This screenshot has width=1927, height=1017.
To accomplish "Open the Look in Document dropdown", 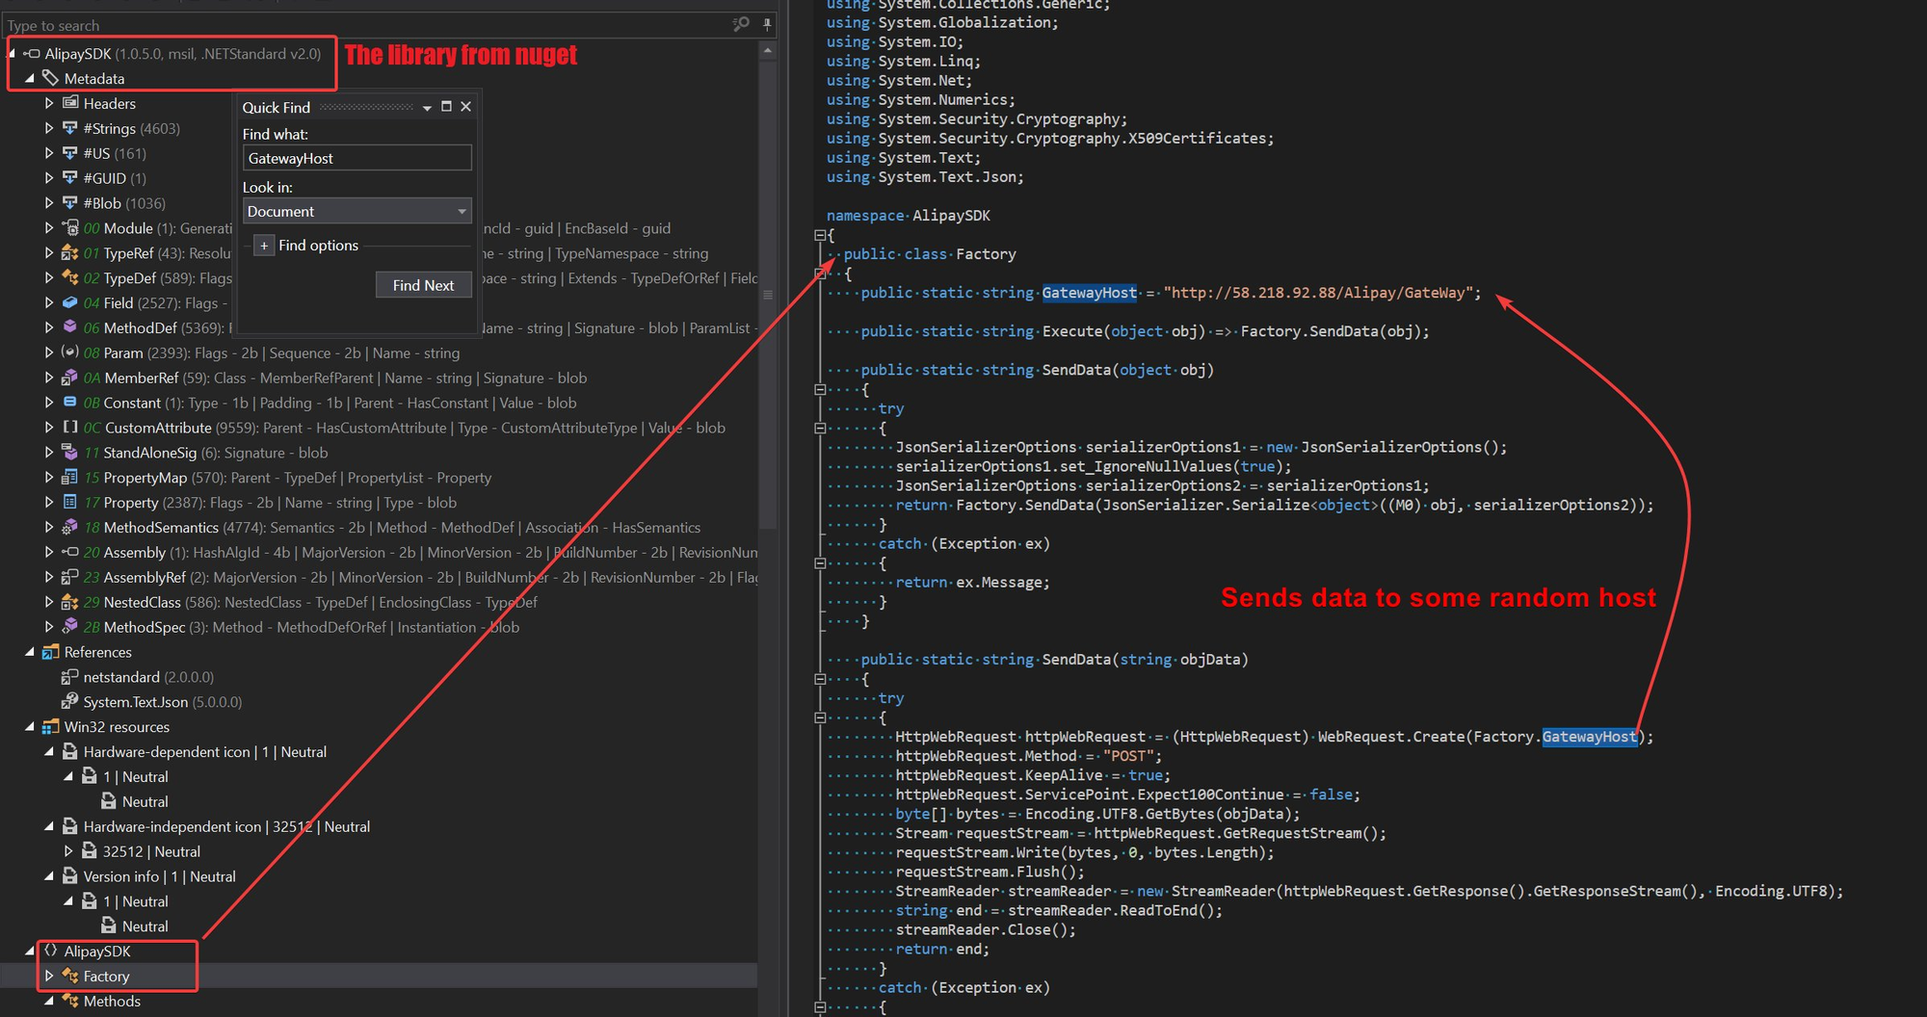I will click(356, 211).
